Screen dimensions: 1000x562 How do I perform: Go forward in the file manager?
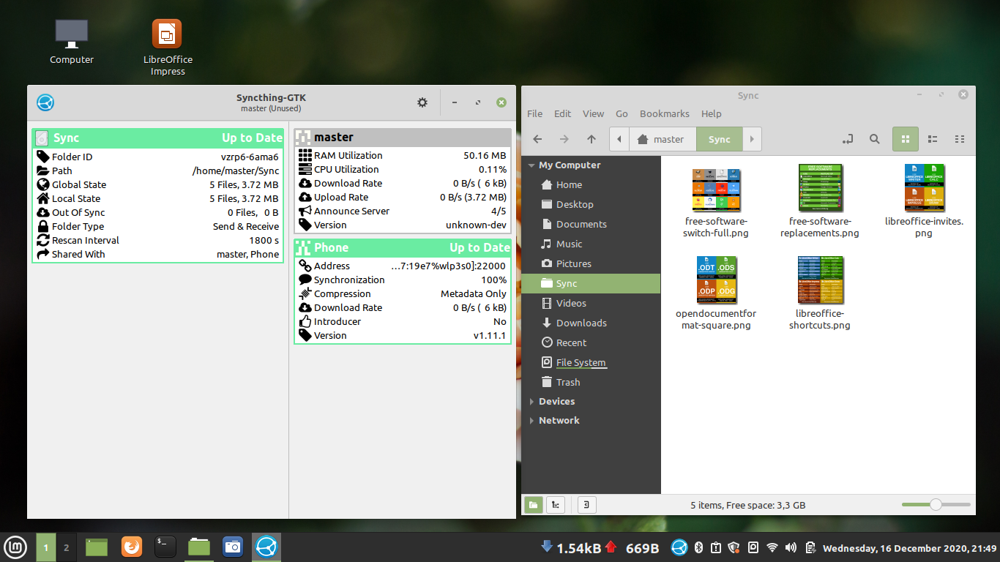coord(564,139)
